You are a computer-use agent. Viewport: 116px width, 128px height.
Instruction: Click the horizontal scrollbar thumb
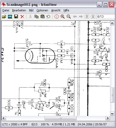[61, 118]
